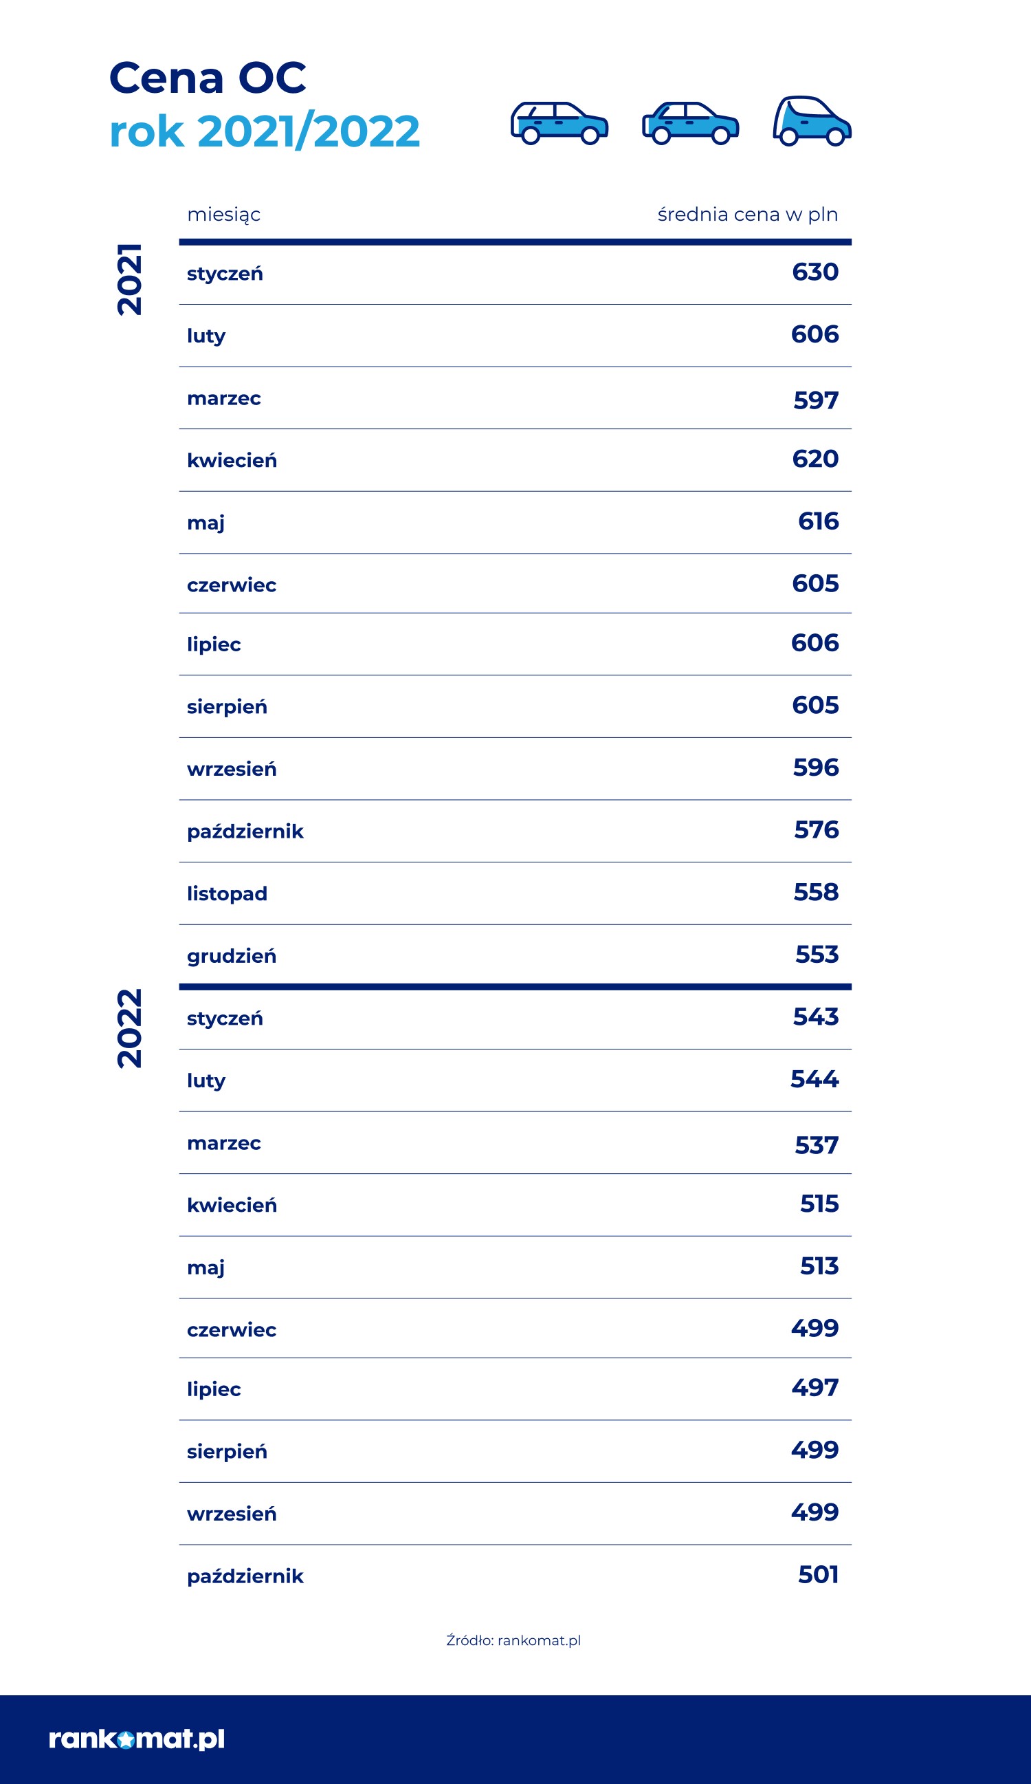Image resolution: width=1031 pixels, height=1784 pixels.
Task: Open the 'Źródło: rankomat.pl' source link
Action: point(513,1640)
